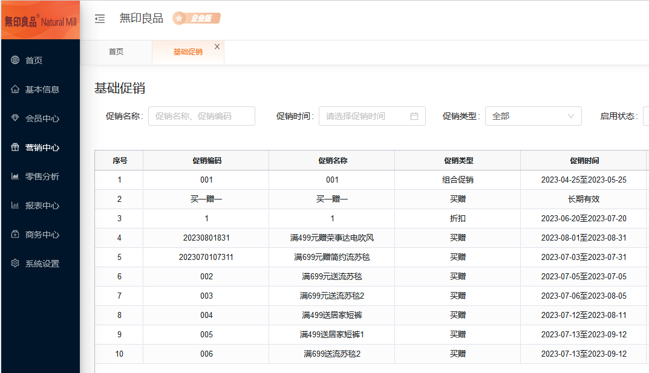649x373 pixels.
Task: Select the row 满499元赠荣事达电吹风
Action: tap(331, 238)
